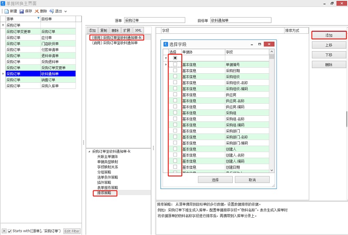Viewport: 348px width, 235px height.
Task: Click the 新建 (New) toolbar icon
Action: pyautogui.click(x=7, y=11)
